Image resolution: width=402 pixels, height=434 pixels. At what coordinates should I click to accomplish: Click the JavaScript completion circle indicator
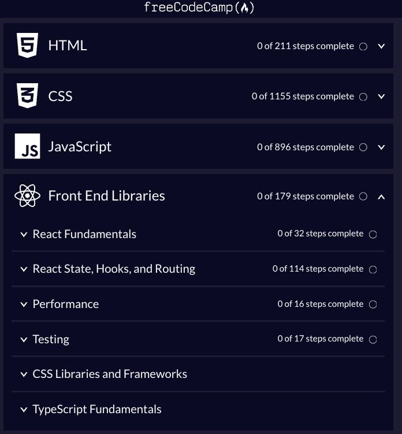click(x=363, y=147)
